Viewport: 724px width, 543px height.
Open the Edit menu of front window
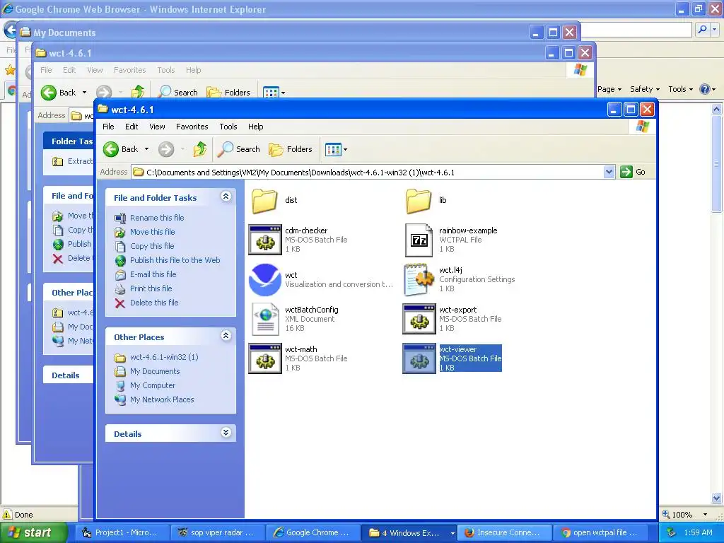(x=131, y=127)
